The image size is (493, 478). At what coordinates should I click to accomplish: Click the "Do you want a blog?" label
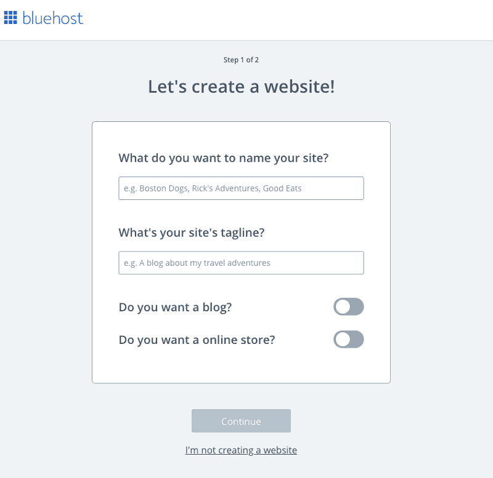pos(175,307)
